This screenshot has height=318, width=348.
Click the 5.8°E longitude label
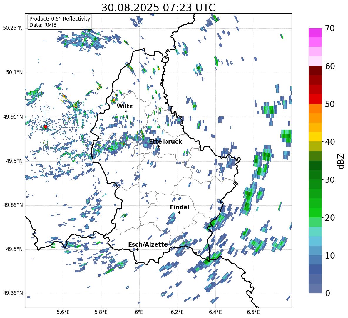pos(101,312)
